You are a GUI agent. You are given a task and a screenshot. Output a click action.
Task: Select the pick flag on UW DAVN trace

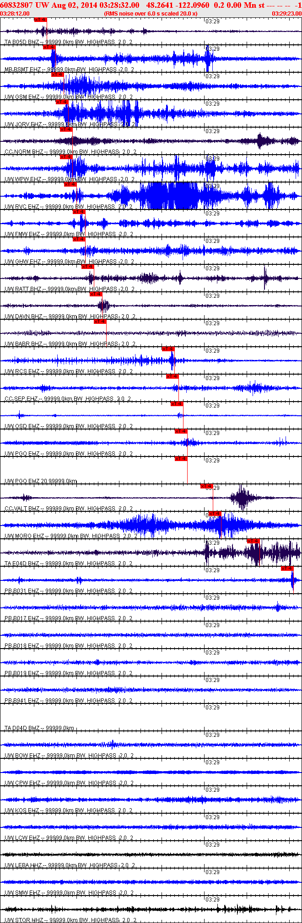pos(96,294)
